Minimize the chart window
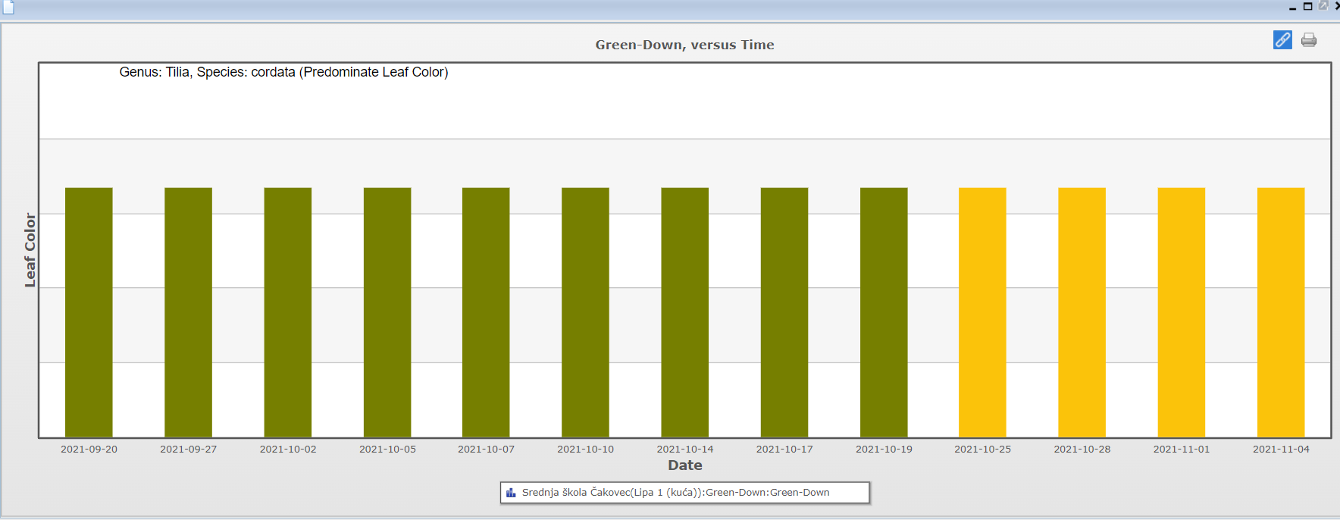1340x520 pixels. pos(1293,7)
